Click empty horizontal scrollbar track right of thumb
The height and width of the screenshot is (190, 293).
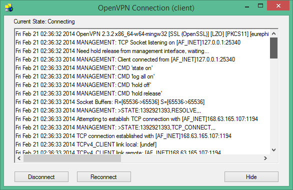191,158
